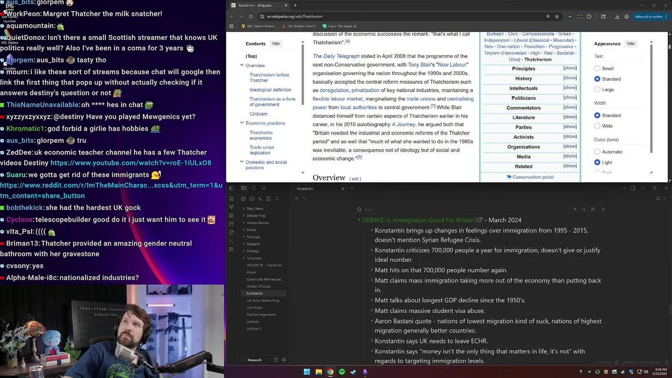Switch the note to reading view icon
Screen dimensions: 672x378
coord(658,198)
